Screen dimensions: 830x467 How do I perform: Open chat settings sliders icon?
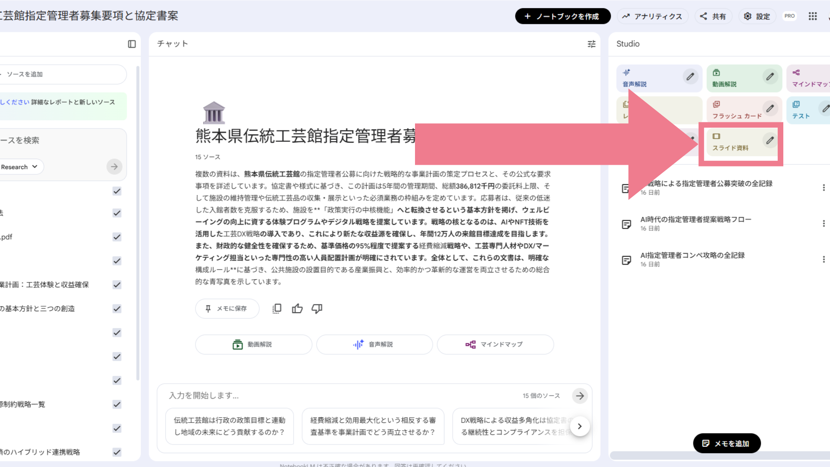pyautogui.click(x=591, y=44)
